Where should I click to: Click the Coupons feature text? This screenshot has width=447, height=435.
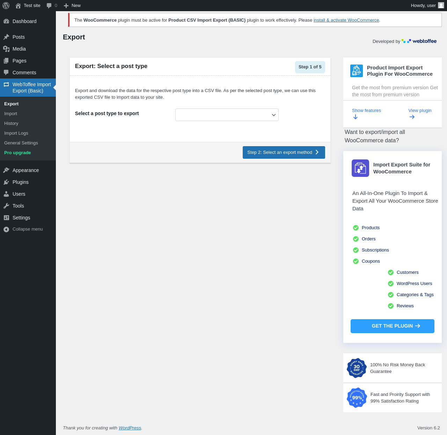(x=371, y=261)
